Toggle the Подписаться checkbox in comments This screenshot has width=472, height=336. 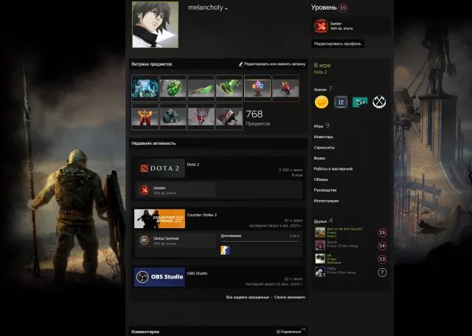(278, 332)
